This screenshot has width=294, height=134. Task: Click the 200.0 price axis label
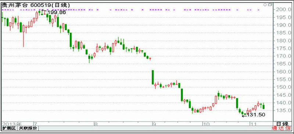(x=283, y=10)
